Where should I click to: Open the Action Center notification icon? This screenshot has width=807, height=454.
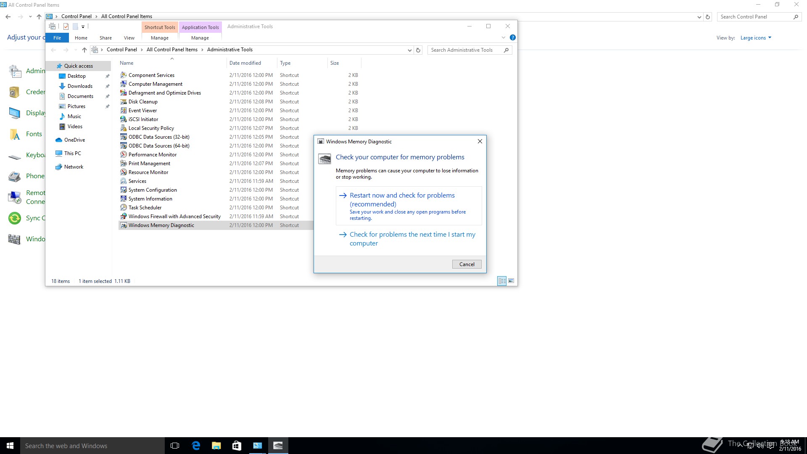770,446
